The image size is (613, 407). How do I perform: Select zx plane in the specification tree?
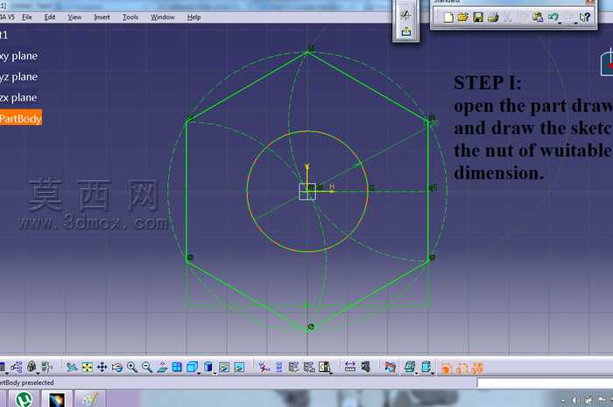18,98
